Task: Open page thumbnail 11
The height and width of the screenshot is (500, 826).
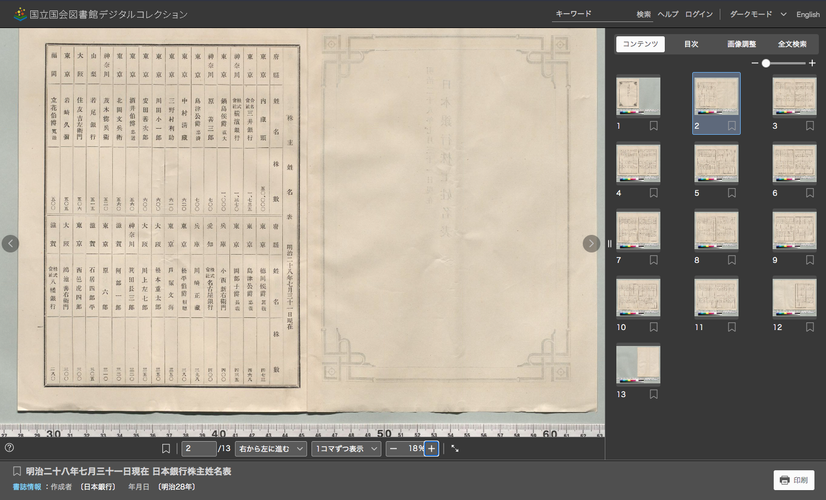Action: (x=716, y=297)
